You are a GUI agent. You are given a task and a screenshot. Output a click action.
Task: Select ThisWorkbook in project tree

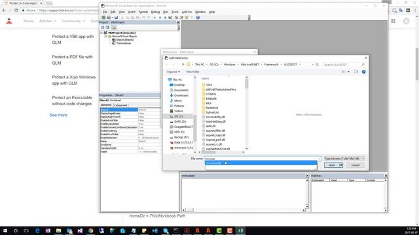coord(124,43)
